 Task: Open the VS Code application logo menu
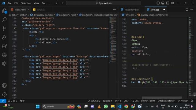3,3
